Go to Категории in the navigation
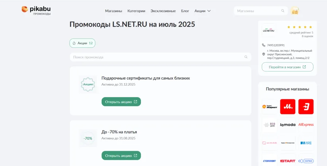This screenshot has height=166, width=327. coord(136,11)
